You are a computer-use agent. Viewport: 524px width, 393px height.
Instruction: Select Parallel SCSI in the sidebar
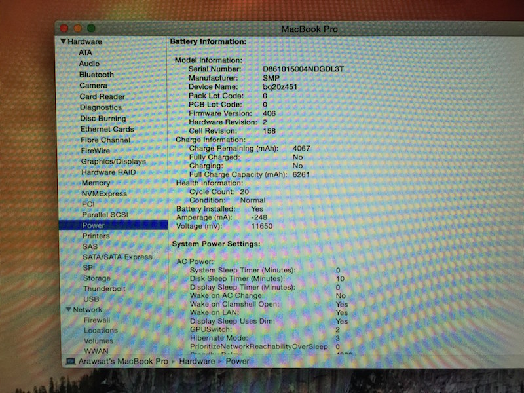[105, 215]
